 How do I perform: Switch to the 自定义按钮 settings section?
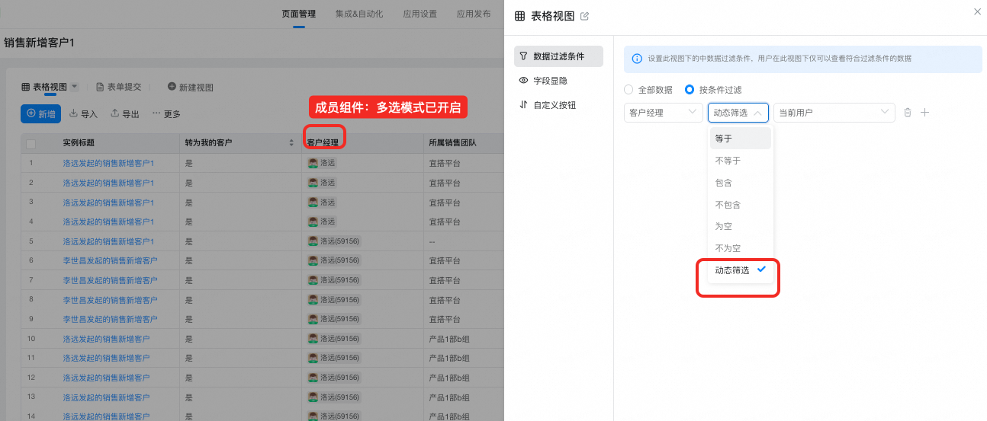point(554,105)
